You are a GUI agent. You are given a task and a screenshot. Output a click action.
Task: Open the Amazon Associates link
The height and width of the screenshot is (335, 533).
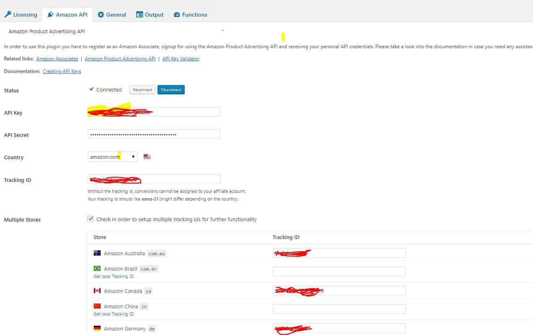pyautogui.click(x=57, y=59)
